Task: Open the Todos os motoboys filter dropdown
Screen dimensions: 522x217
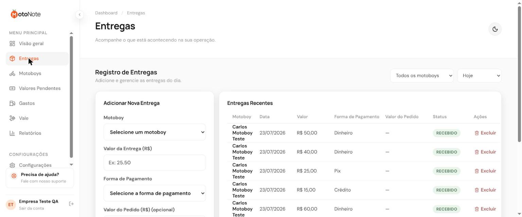Action: point(422,75)
